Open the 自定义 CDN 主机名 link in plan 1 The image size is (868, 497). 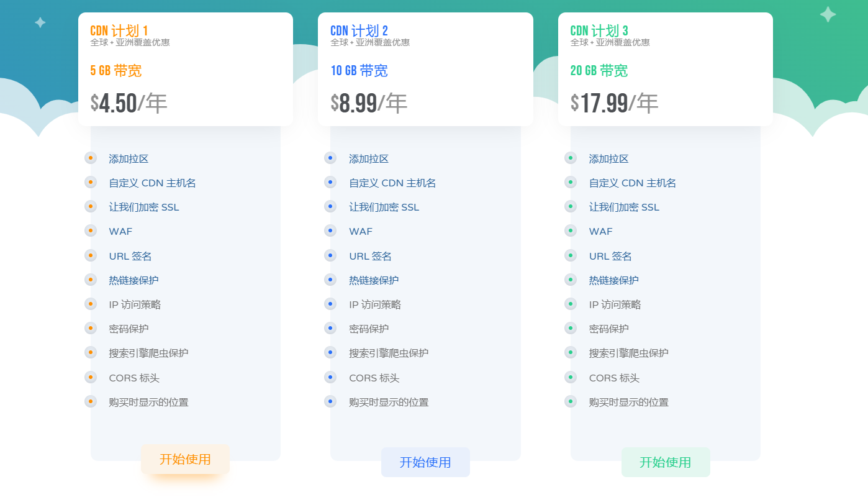[152, 183]
